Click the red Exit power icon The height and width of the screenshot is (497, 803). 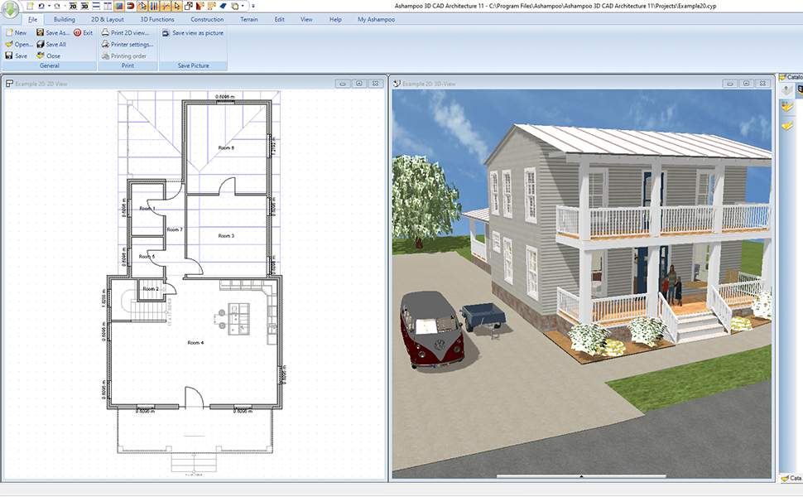[77, 33]
